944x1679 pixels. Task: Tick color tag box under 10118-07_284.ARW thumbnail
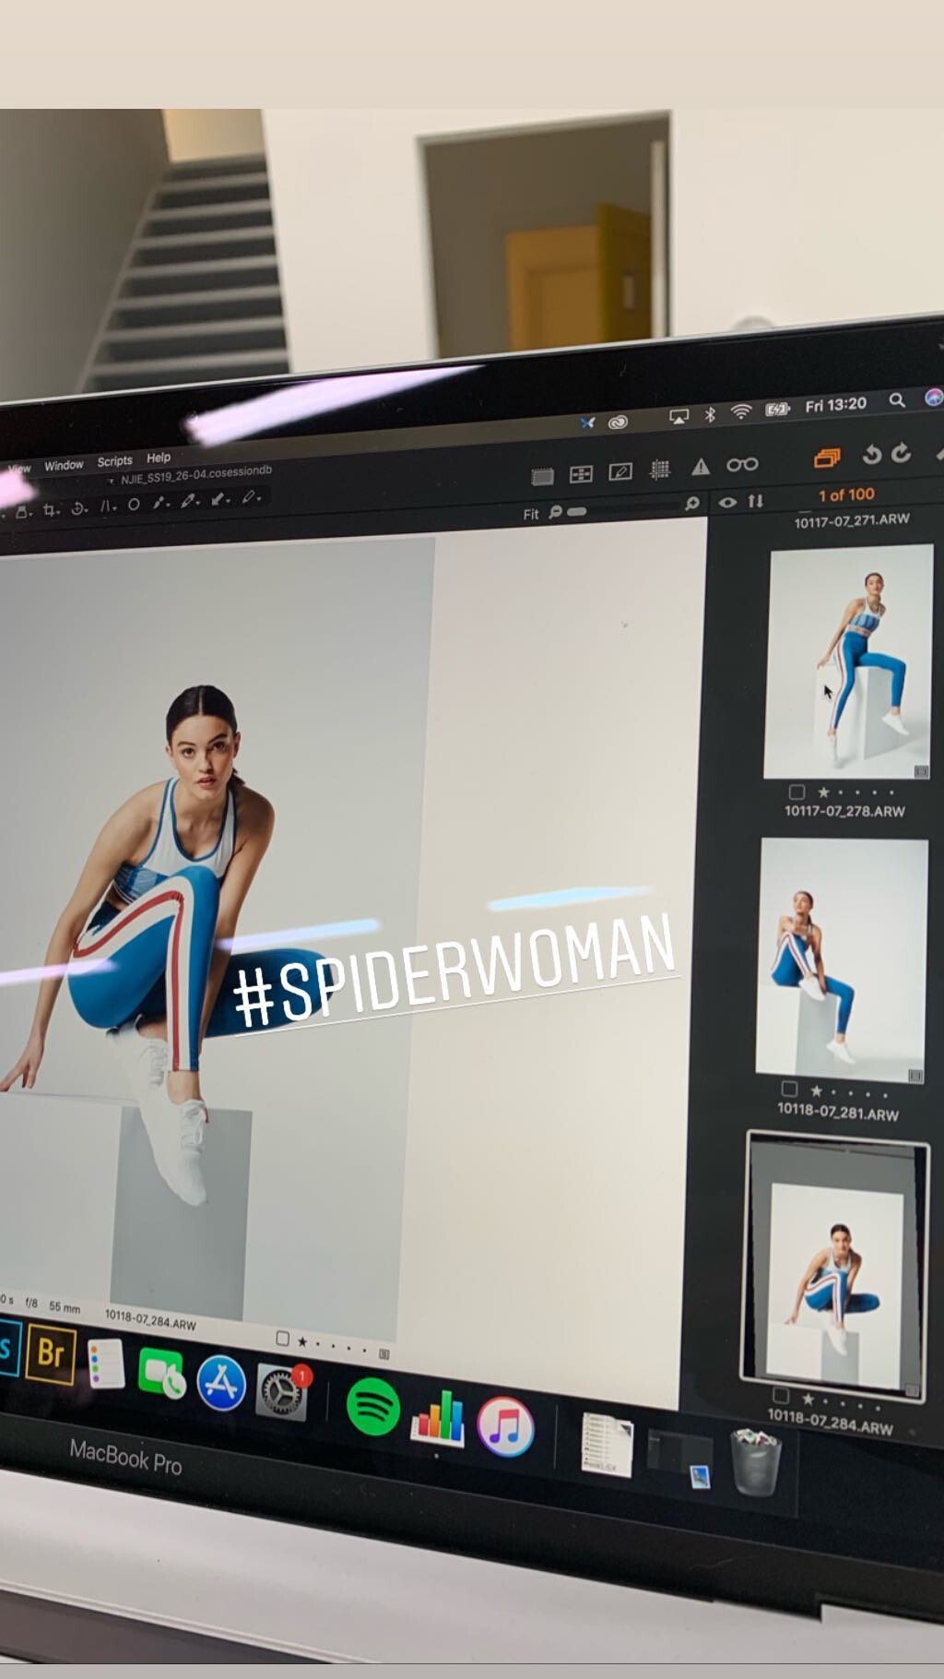tap(782, 1395)
